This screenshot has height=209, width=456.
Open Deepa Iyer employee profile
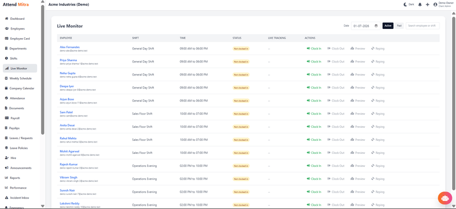click(x=67, y=86)
